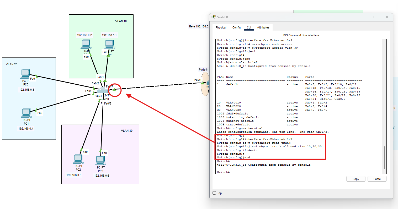Click the VLAN 30 area label
This screenshot has width=398, height=209.
[x=127, y=131]
